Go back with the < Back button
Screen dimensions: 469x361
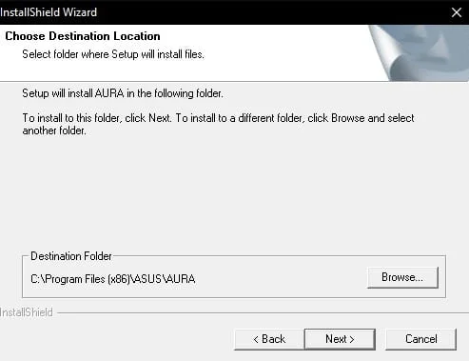tap(269, 339)
